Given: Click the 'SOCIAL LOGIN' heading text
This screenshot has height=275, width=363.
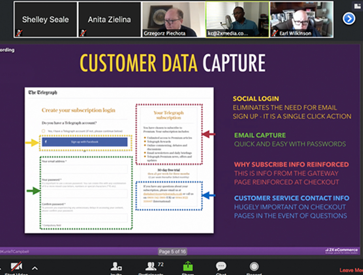Looking at the screenshot, I should (x=256, y=99).
